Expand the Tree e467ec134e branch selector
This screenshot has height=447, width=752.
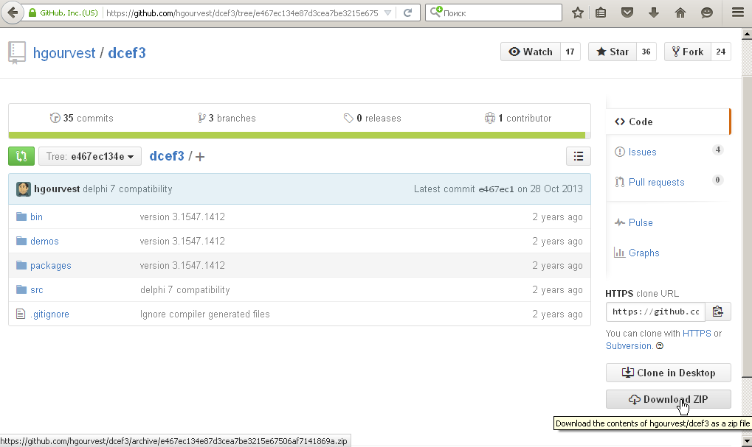(89, 156)
